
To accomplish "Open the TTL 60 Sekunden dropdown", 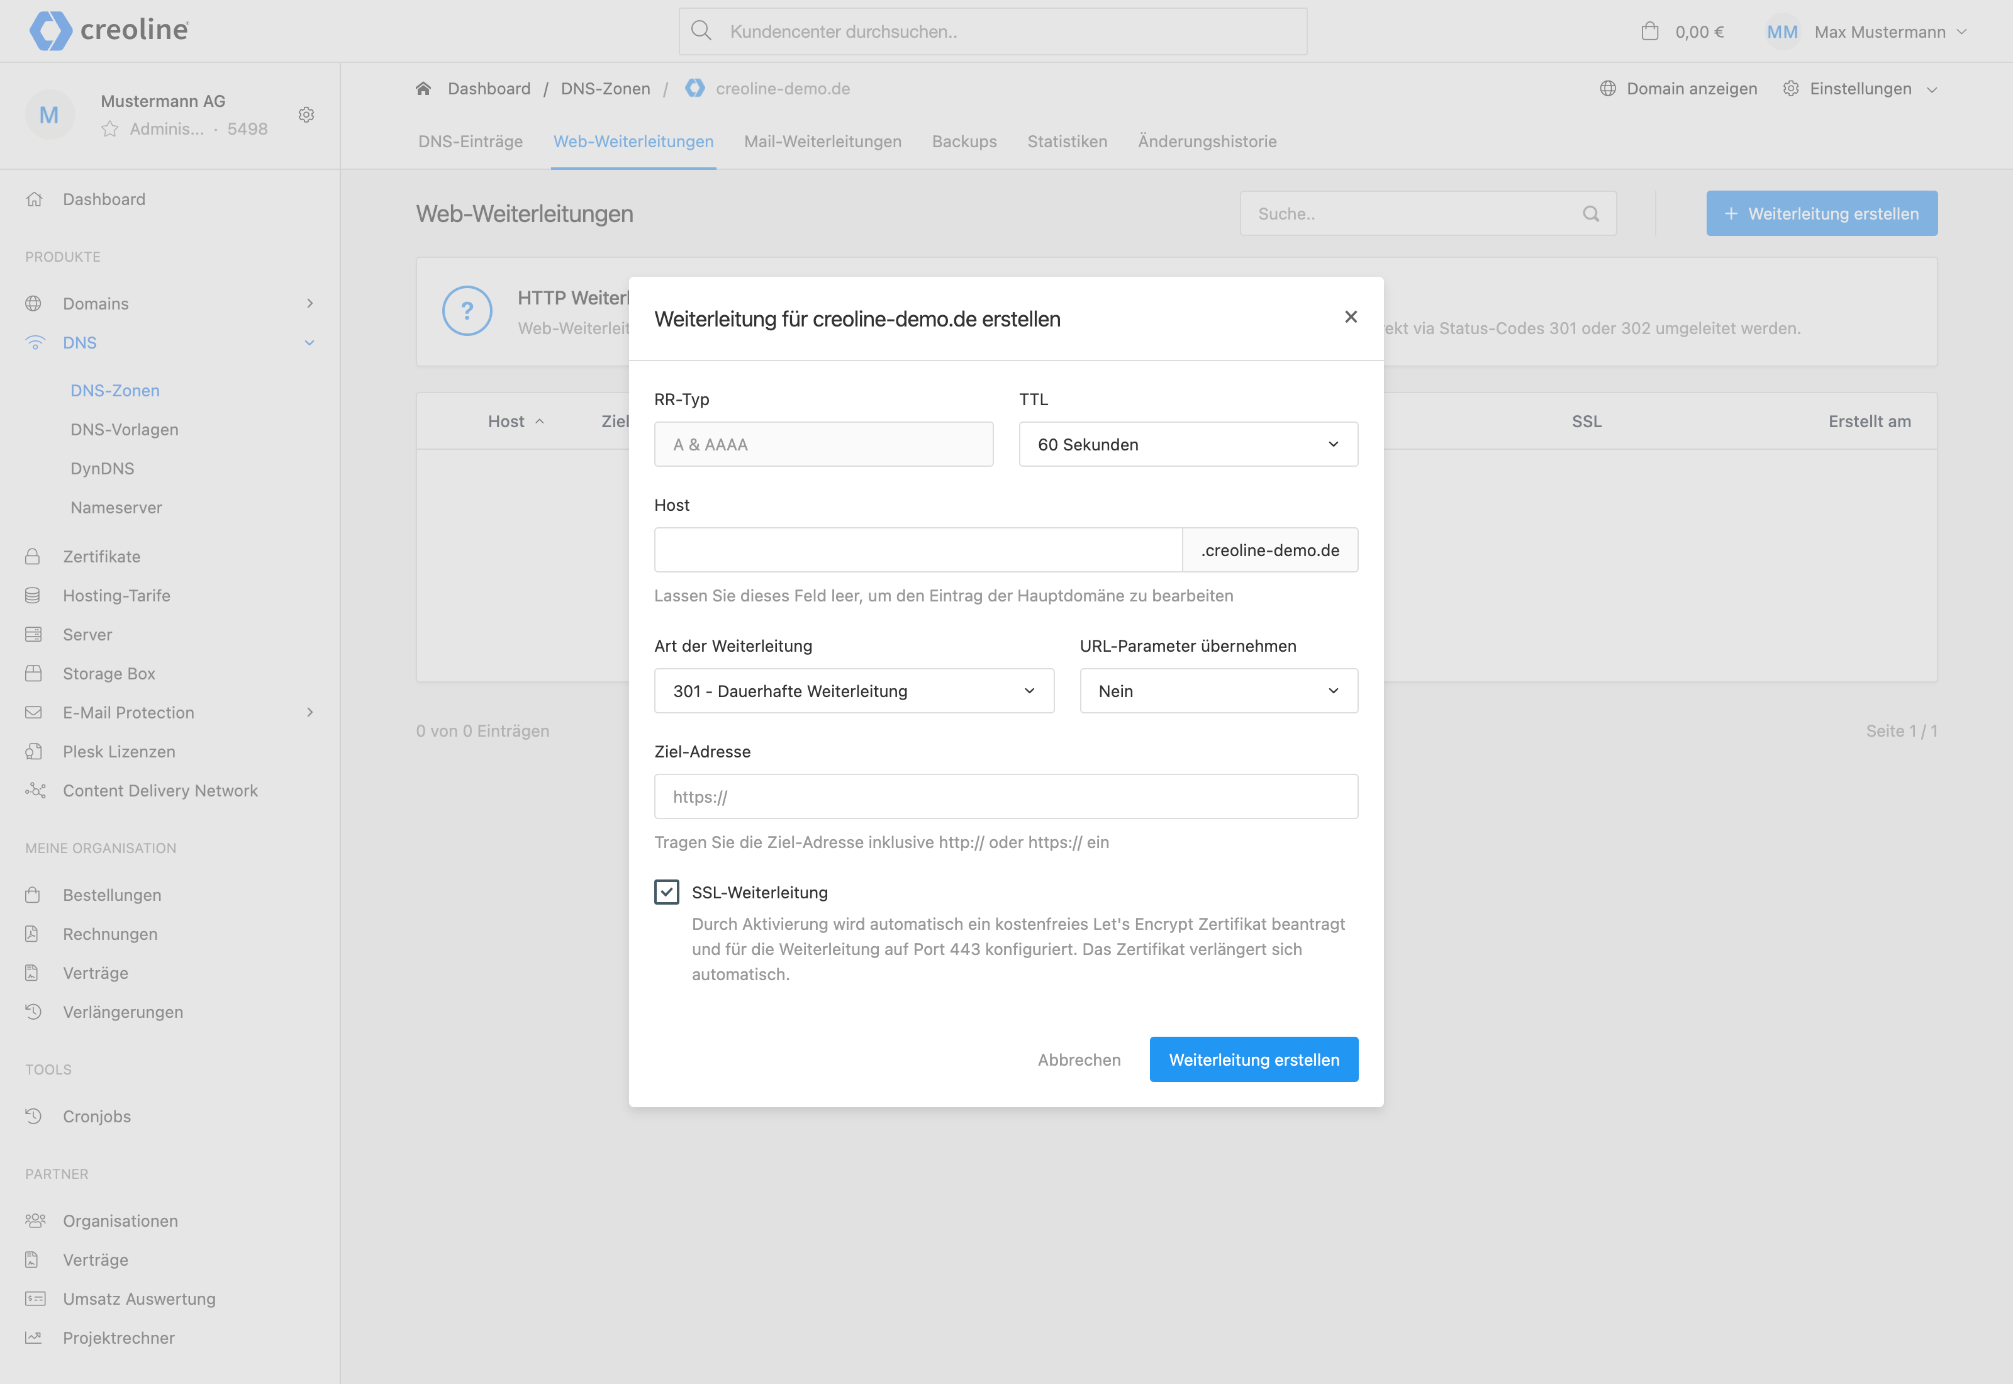I will 1188,445.
